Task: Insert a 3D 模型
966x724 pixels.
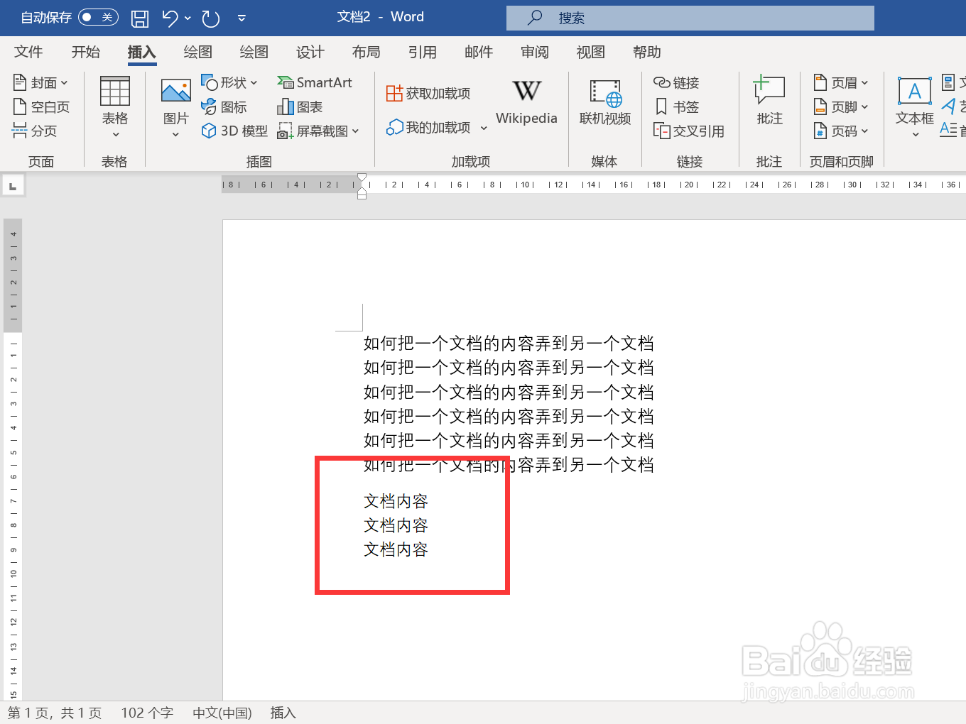Action: [x=234, y=131]
